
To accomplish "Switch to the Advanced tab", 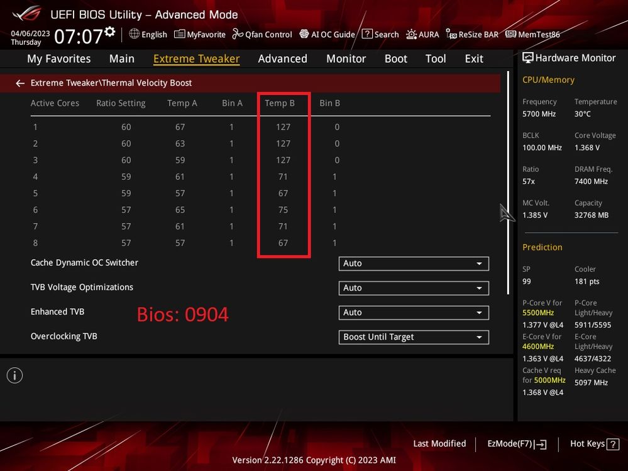I will click(282, 58).
